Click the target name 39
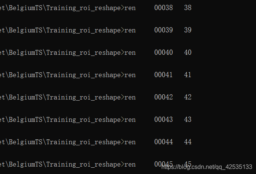The image size is (256, 174). point(188,30)
